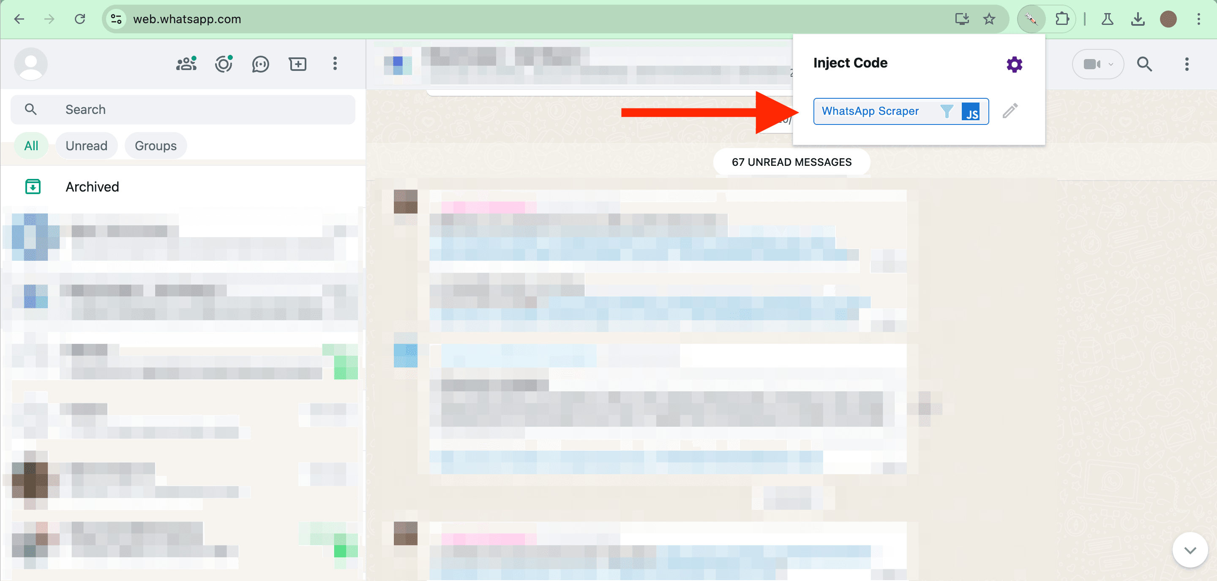Image resolution: width=1217 pixels, height=581 pixels.
Task: Install app icon in the address bar
Action: [x=962, y=19]
